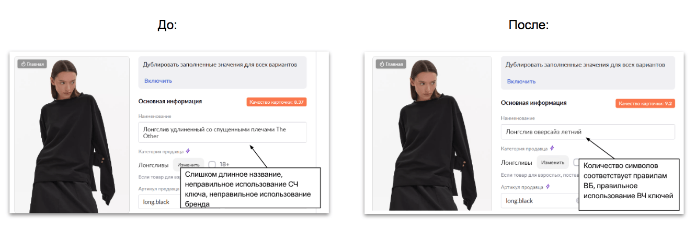Click 'Изменить' next to 'Лонгсливы' in the 'До' card

187,165
